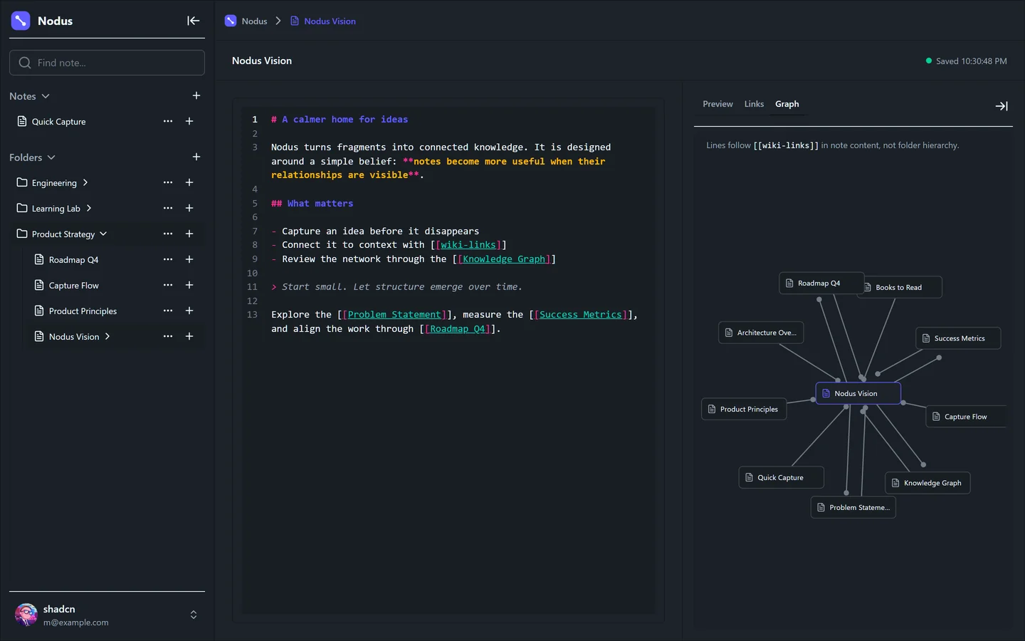Expand the Learning Lab folder
This screenshot has height=641, width=1025.
tap(89, 208)
